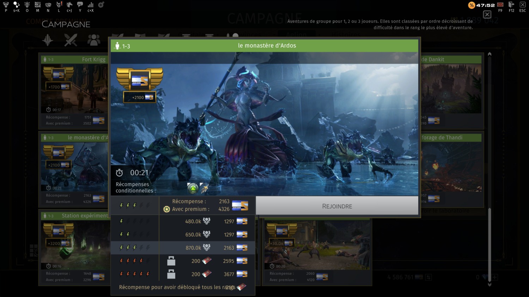Select the first Campagne category tab icon
Image resolution: width=529 pixels, height=297 pixels.
[x=48, y=40]
